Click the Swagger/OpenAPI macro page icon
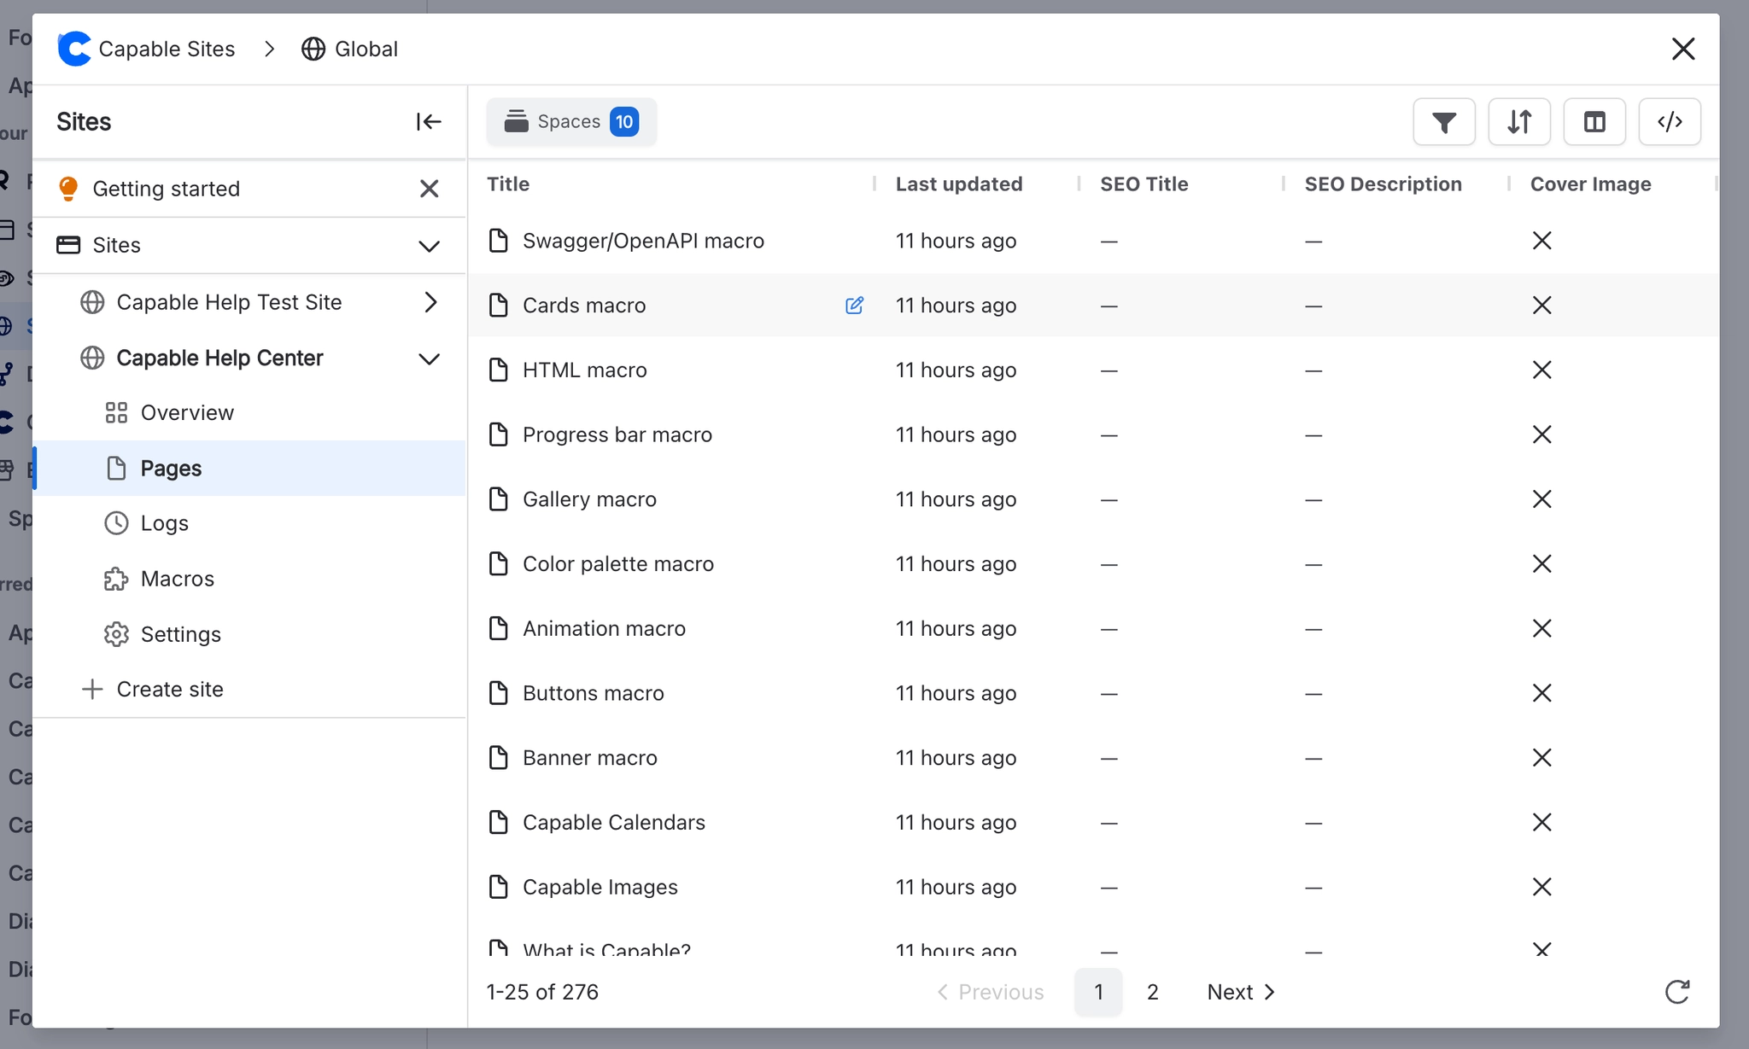This screenshot has width=1749, height=1049. 498,241
